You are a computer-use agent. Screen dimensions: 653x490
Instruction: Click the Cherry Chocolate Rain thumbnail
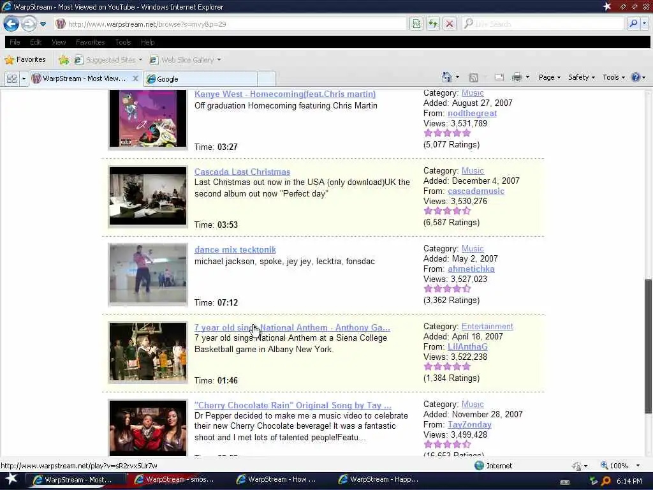tap(148, 428)
